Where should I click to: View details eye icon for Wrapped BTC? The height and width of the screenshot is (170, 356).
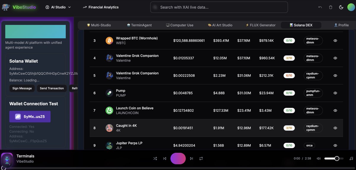point(335,40)
